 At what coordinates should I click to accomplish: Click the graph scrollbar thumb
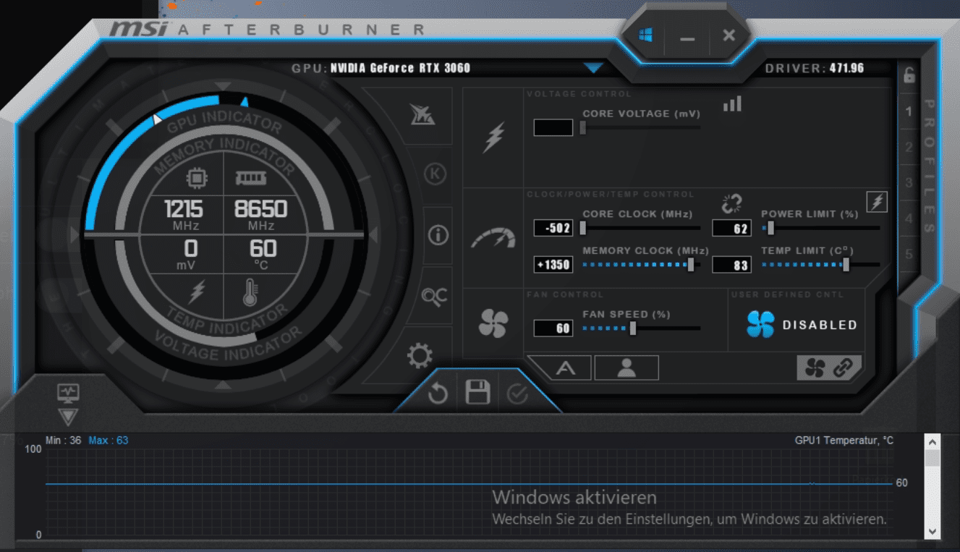[x=932, y=458]
